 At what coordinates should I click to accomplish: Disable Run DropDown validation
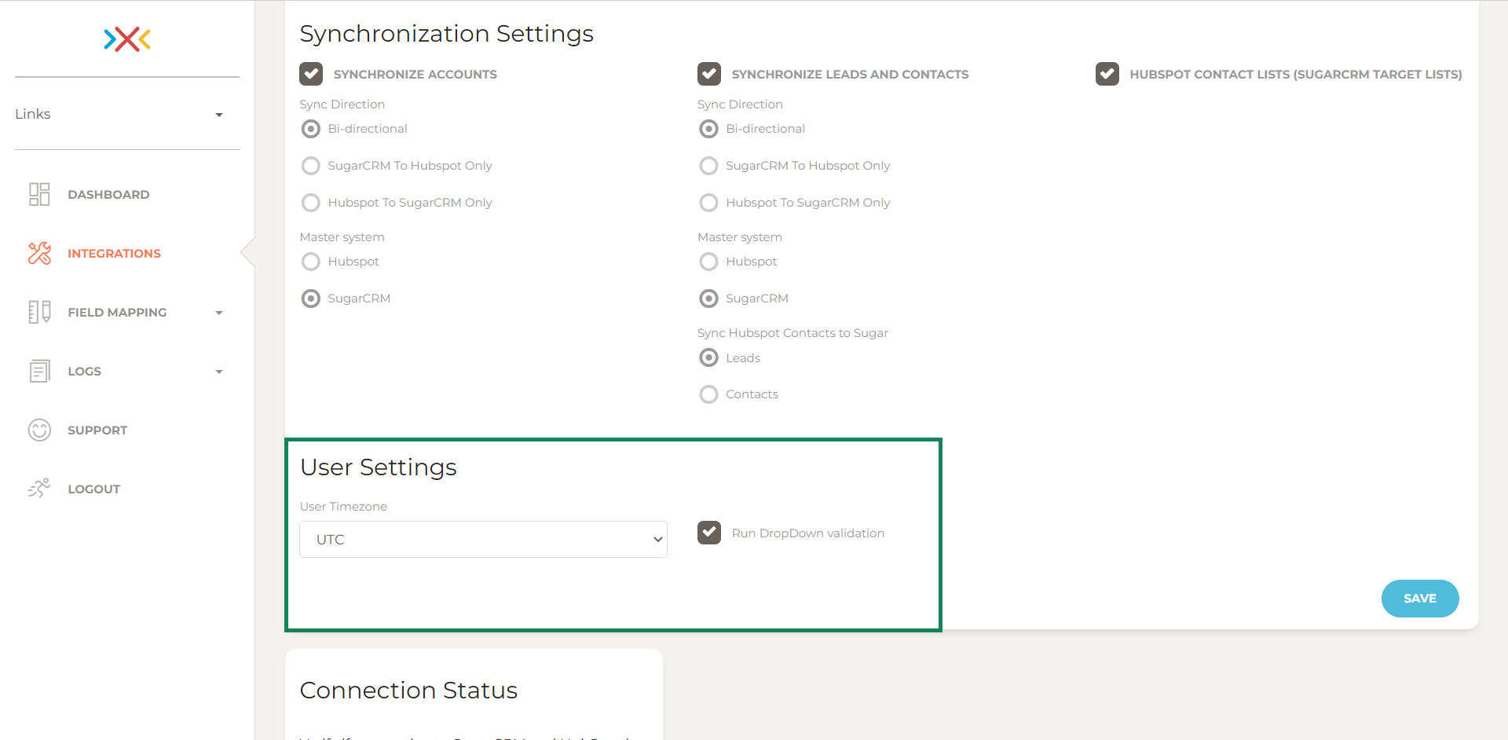point(709,533)
